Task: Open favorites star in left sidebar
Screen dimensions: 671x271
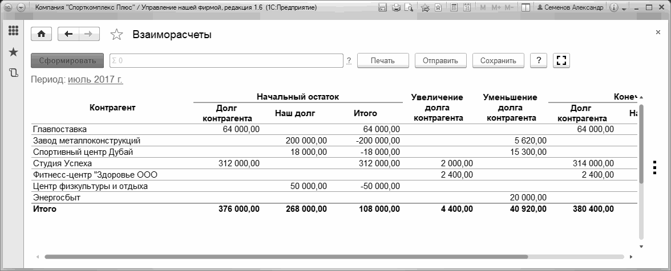Action: coord(13,52)
